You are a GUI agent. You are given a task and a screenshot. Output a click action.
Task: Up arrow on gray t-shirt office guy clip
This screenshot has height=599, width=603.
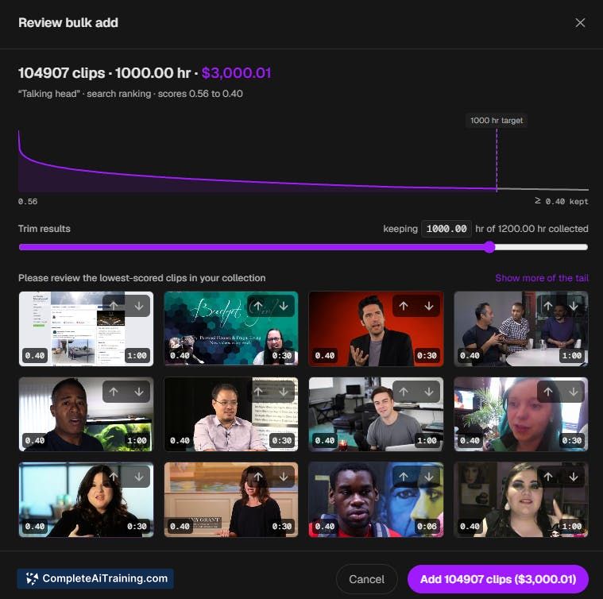403,392
